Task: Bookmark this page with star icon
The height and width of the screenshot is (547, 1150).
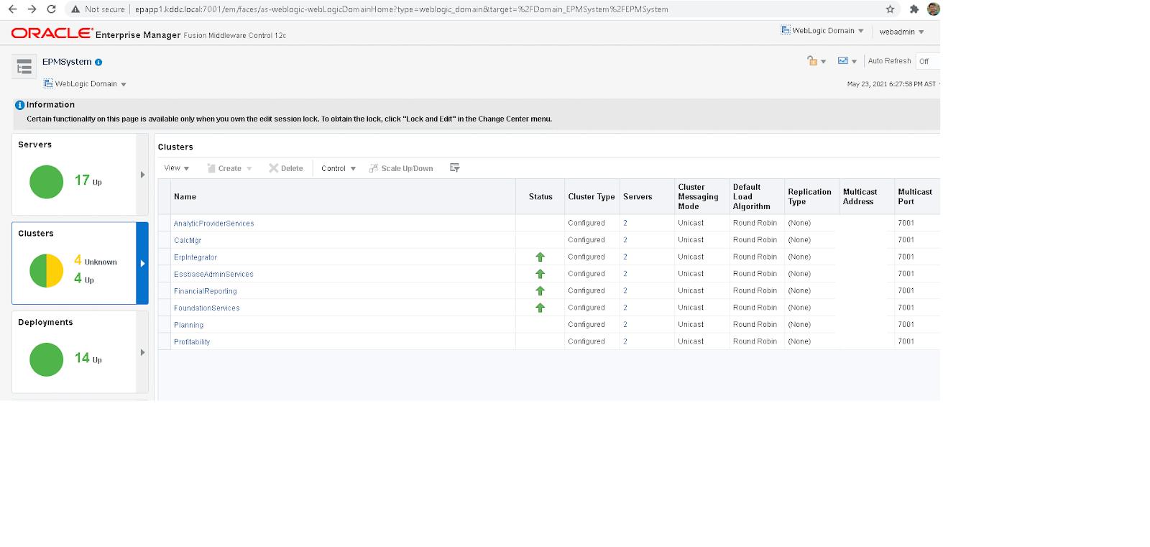Action: pyautogui.click(x=890, y=9)
